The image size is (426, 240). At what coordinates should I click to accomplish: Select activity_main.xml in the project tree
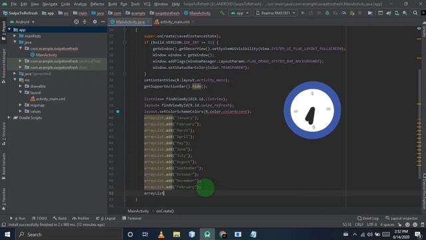(x=48, y=99)
